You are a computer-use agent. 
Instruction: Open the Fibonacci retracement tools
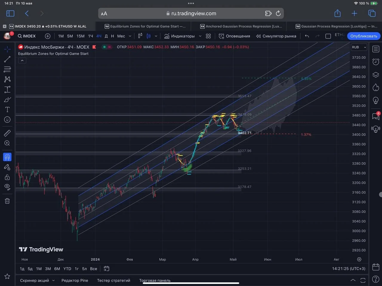[x=7, y=69]
